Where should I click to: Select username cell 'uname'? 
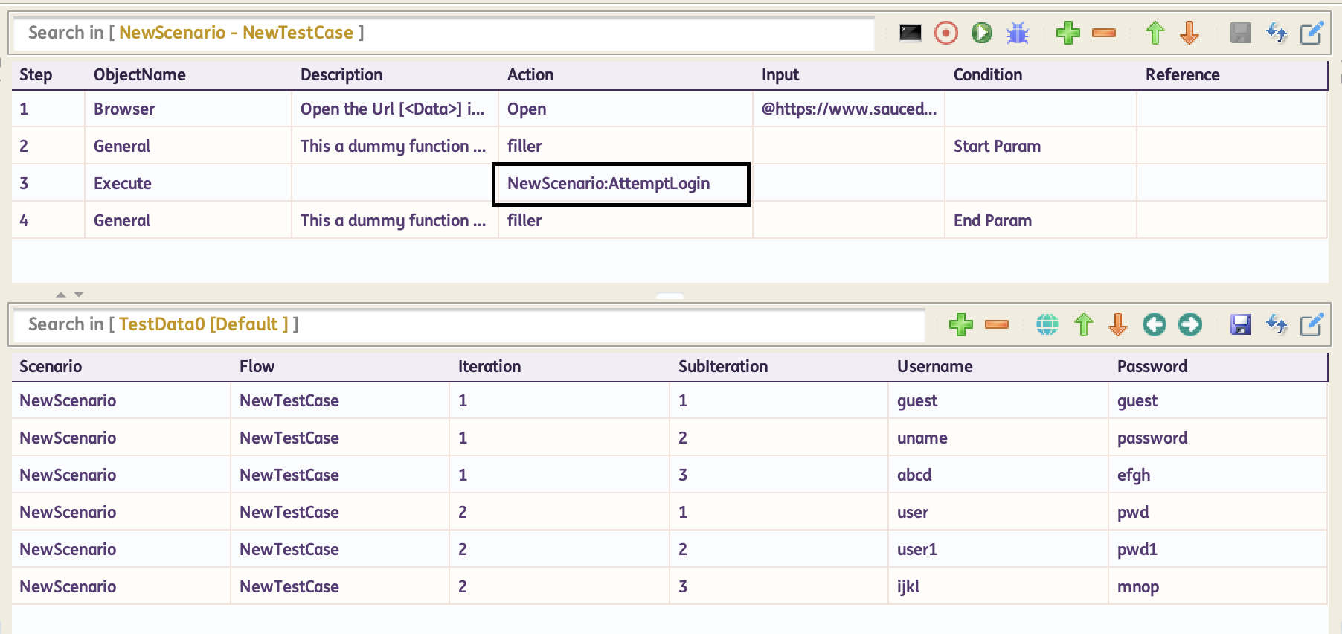(x=998, y=438)
